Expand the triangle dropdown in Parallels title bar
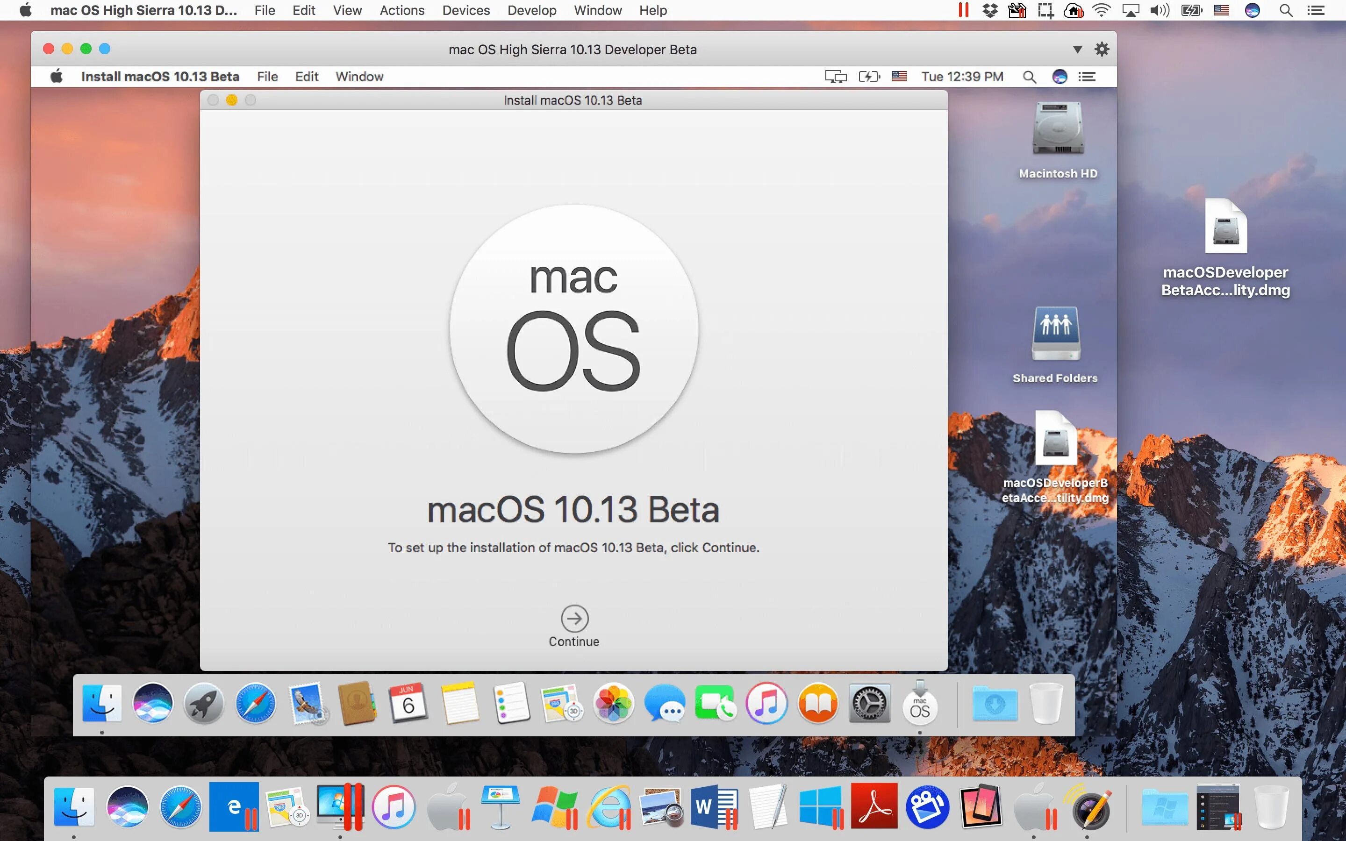 tap(1077, 50)
